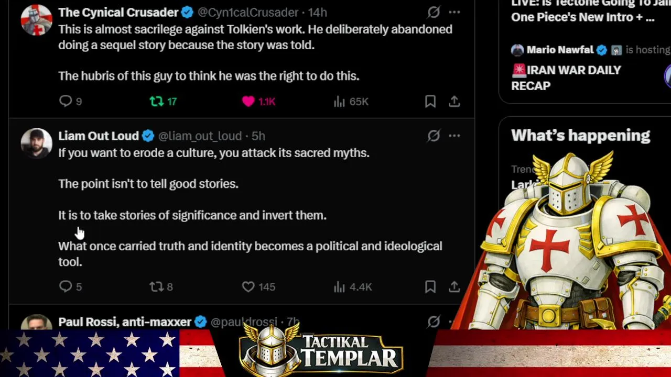The image size is (671, 377).
Task: View Liam Out Loud post's 4.4K views
Action: click(x=340, y=286)
